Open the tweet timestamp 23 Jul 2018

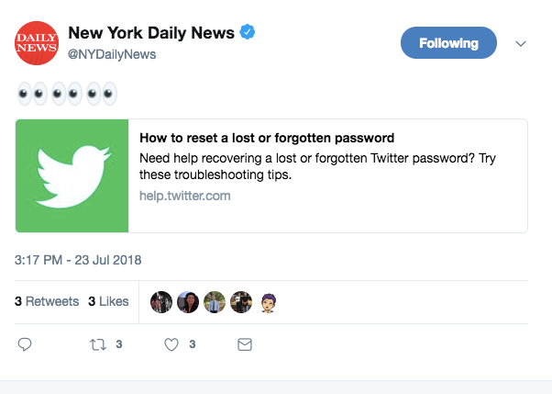click(x=78, y=260)
